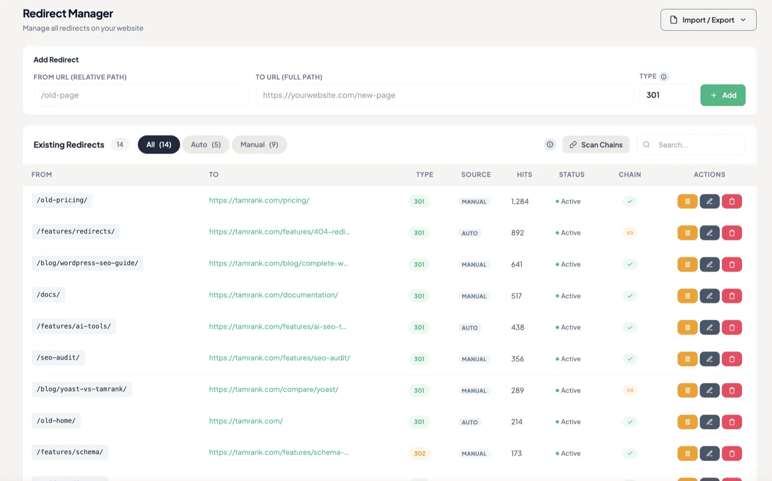Edit the /features/redirects/ redirect
Viewport: 772px width, 481px height.
pyautogui.click(x=709, y=233)
